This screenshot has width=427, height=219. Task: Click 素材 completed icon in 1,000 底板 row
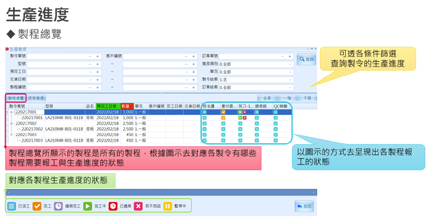223,118
